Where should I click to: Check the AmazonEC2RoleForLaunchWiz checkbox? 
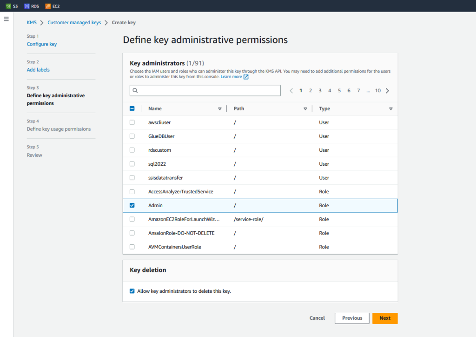132,219
